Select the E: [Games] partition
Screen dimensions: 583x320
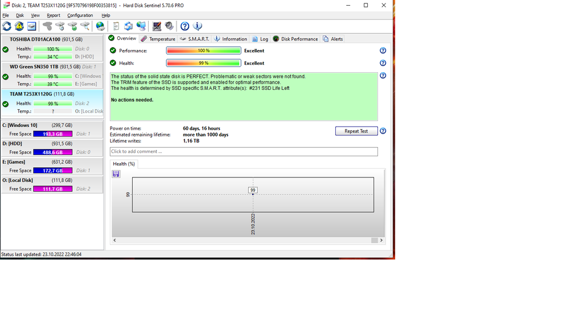pyautogui.click(x=52, y=166)
